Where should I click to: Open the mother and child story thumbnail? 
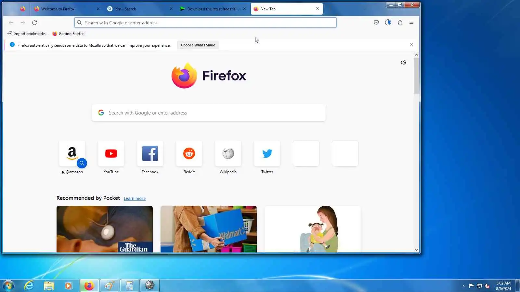[313, 229]
